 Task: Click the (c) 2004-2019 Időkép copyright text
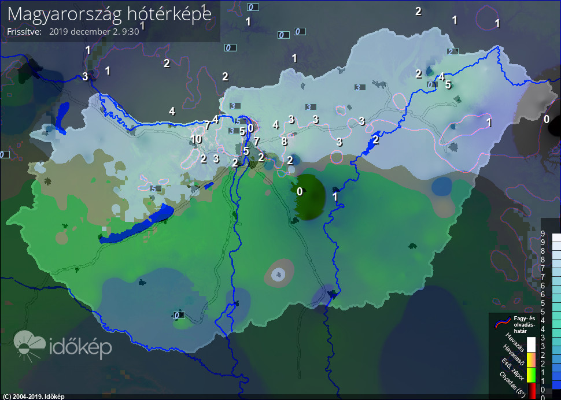point(32,397)
